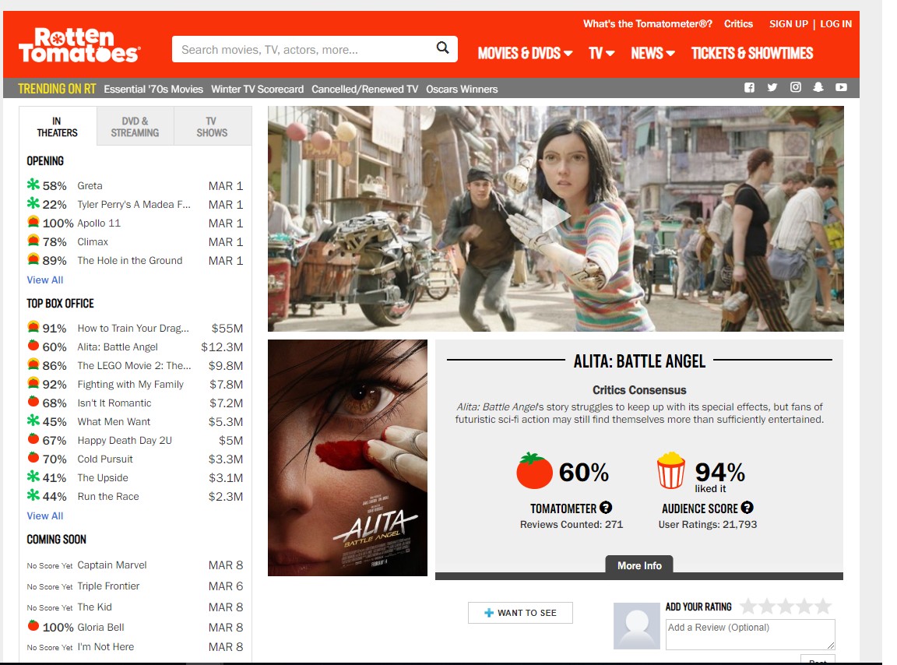Open the YouTube social icon
This screenshot has height=665, width=897.
[x=841, y=87]
